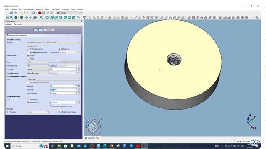The height and width of the screenshot is (149, 266).
Task: Activate the Measure Distance ruler icon
Action: [78, 17]
